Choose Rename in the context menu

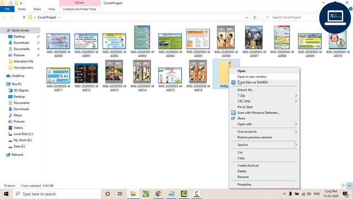pos(243,177)
